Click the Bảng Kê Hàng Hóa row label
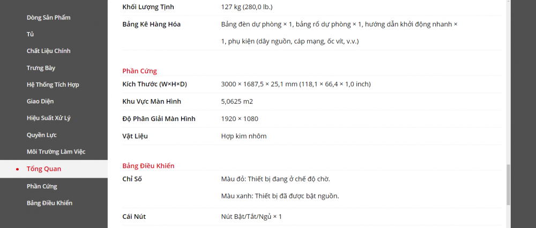The image size is (536, 228). click(x=151, y=24)
